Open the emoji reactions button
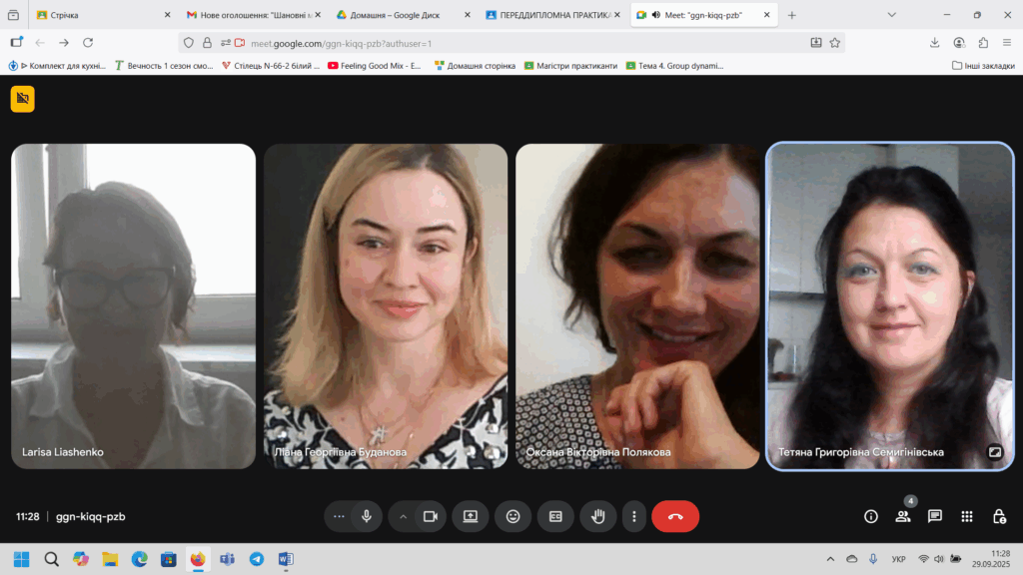The image size is (1023, 575). click(x=513, y=516)
